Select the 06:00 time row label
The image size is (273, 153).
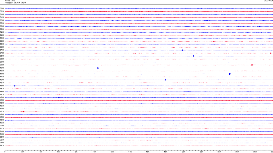2,44
